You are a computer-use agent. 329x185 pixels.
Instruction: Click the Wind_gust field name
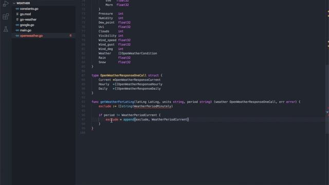click(x=106, y=45)
